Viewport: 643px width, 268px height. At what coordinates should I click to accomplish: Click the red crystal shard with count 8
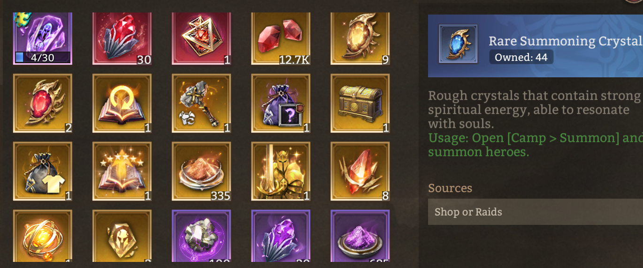(360, 171)
